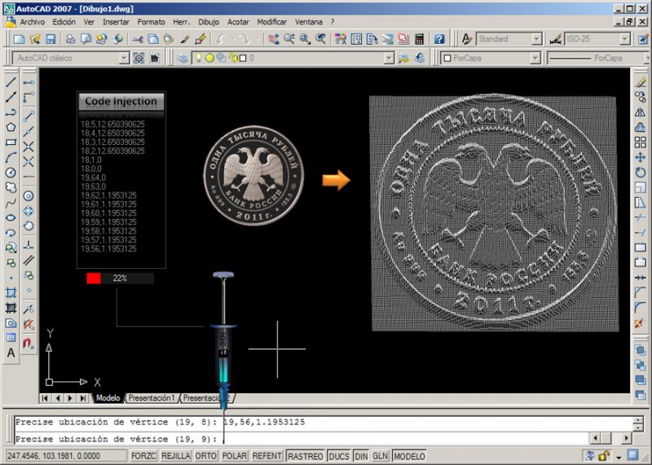652x465 pixels.
Task: Toggle REJILLA grid display
Action: tap(175, 456)
